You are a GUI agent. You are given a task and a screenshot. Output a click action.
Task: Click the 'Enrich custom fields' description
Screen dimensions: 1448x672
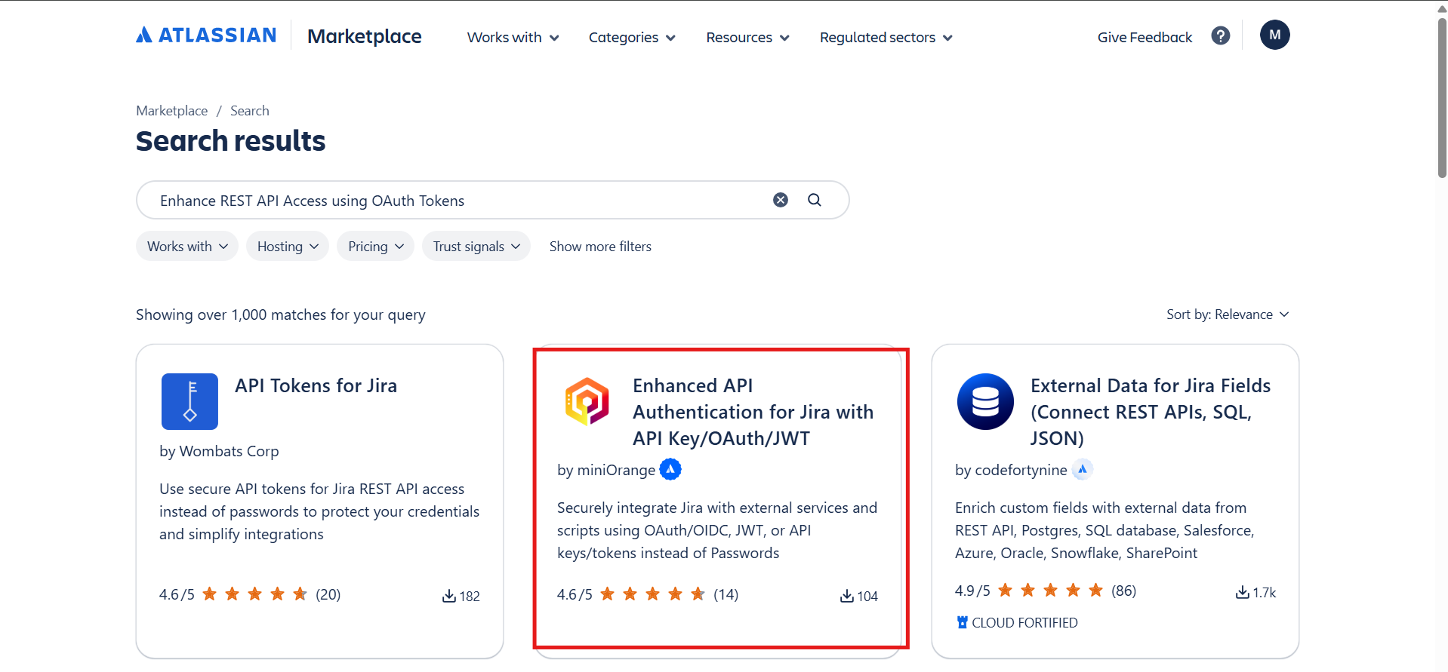pos(1104,530)
